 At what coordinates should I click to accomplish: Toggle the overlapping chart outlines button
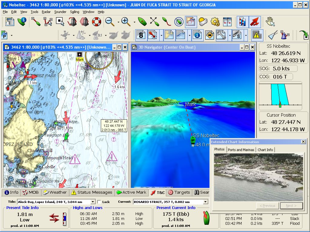pyautogui.click(x=191, y=22)
